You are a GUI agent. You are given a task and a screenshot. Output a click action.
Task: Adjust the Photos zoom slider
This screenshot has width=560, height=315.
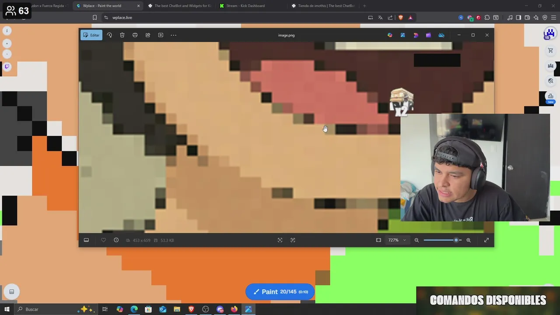(x=442, y=240)
